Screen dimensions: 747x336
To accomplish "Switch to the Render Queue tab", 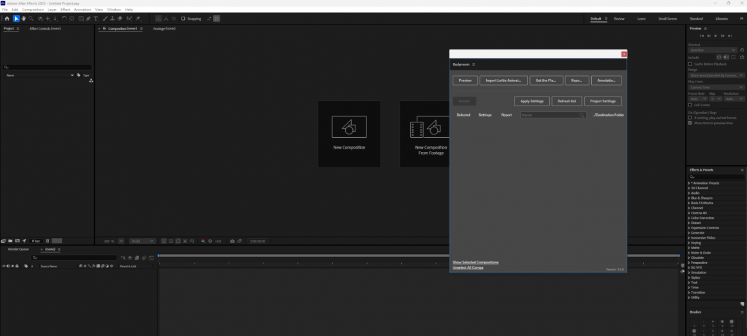I will pyautogui.click(x=18, y=249).
